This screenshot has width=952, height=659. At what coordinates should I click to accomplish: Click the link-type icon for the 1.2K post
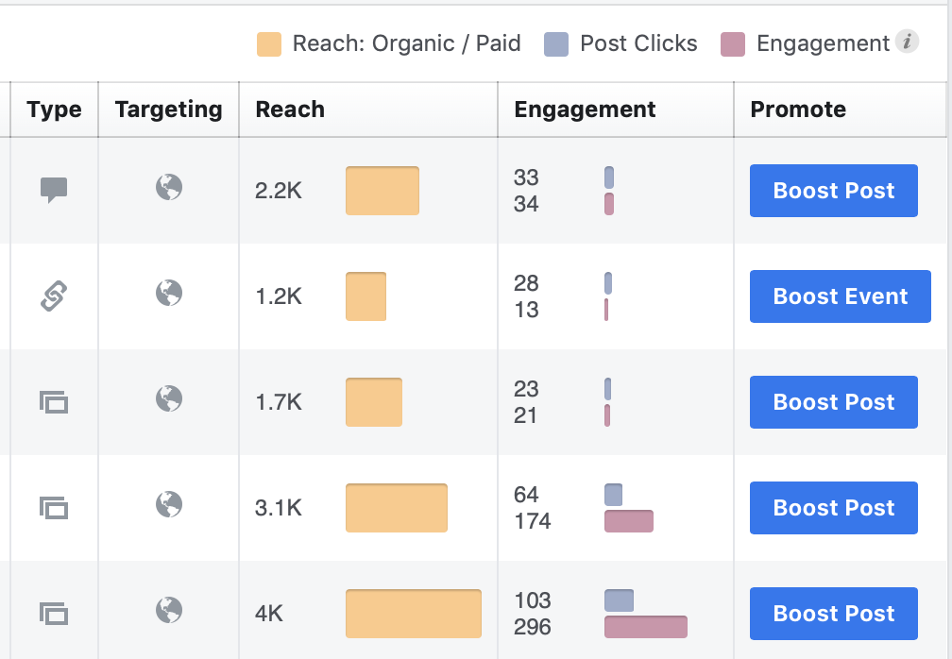54,296
